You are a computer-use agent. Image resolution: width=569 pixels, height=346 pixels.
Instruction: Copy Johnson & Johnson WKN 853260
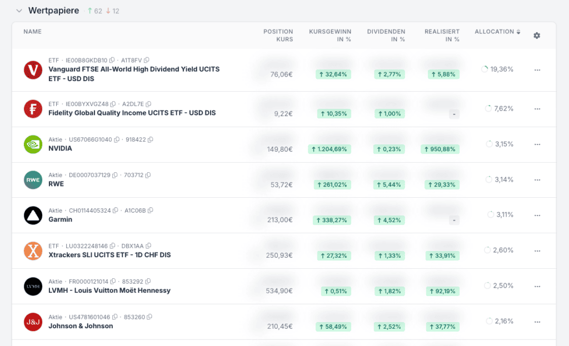click(150, 317)
